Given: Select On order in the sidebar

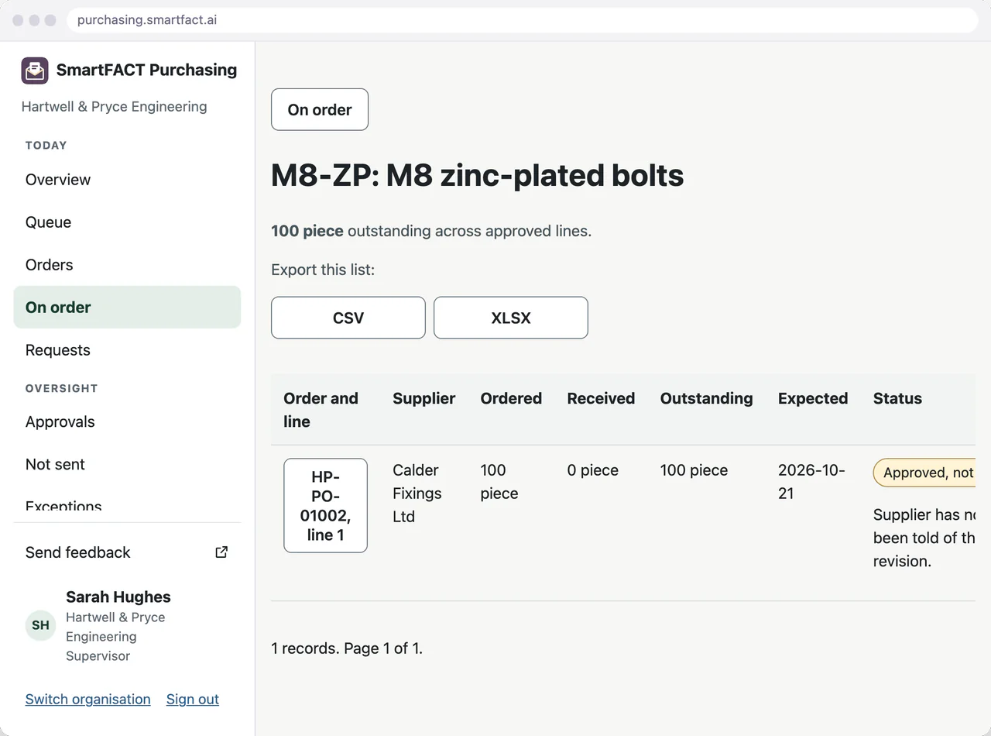Looking at the screenshot, I should [127, 308].
